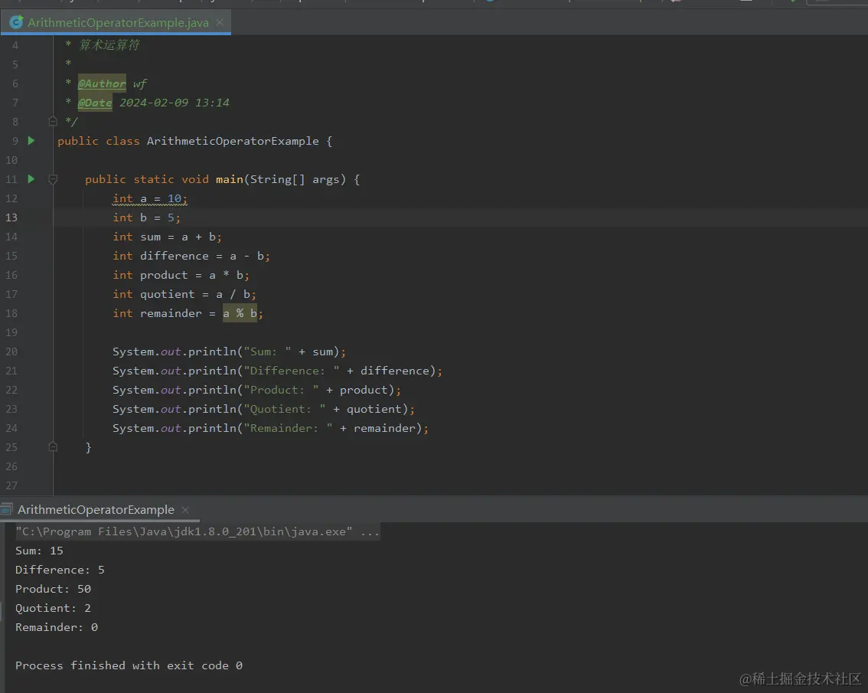Click the @Author tag in the comment

(x=102, y=83)
